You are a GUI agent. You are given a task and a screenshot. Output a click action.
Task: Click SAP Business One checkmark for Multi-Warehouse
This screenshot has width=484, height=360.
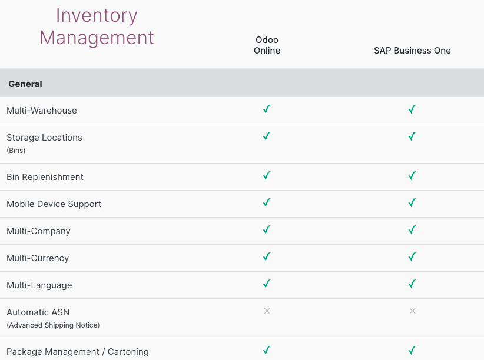tap(412, 109)
